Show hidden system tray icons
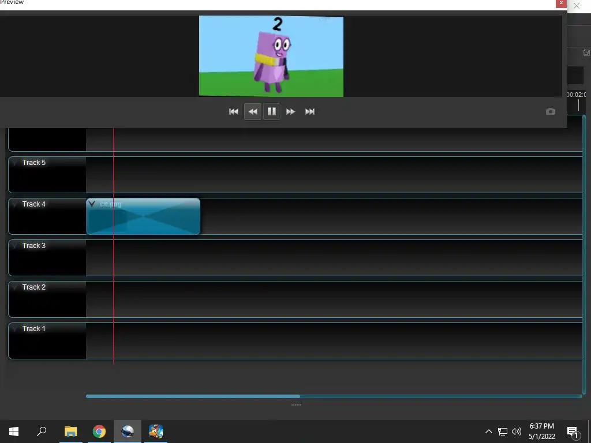This screenshot has height=443, width=591. coord(488,431)
